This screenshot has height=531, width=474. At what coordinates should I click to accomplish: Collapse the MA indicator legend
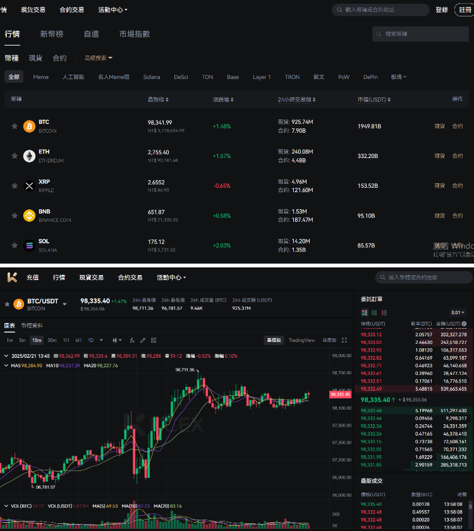click(6, 365)
